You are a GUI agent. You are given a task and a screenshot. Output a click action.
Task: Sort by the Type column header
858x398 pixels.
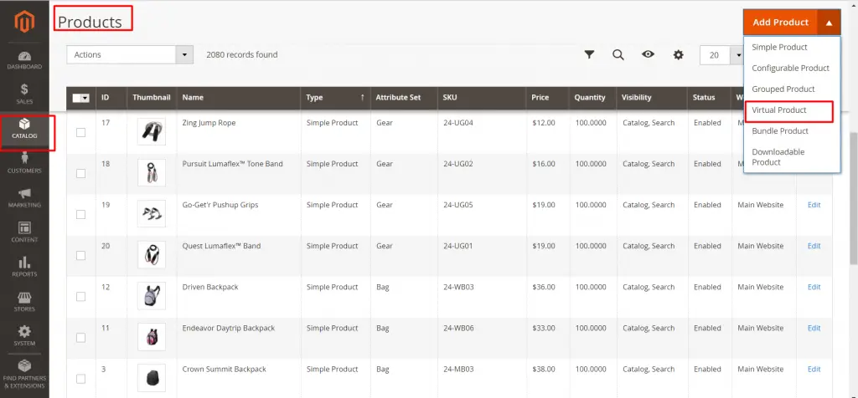[x=335, y=97]
